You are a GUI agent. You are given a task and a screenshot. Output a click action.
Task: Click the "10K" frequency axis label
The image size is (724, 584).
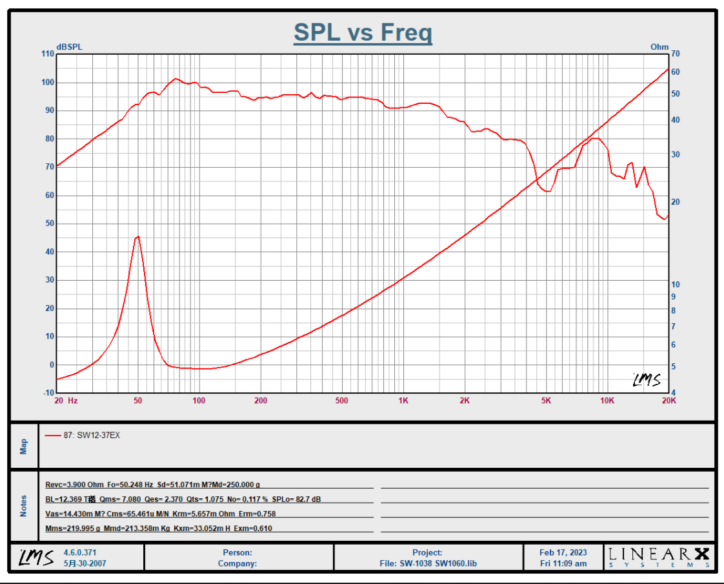[x=607, y=401]
